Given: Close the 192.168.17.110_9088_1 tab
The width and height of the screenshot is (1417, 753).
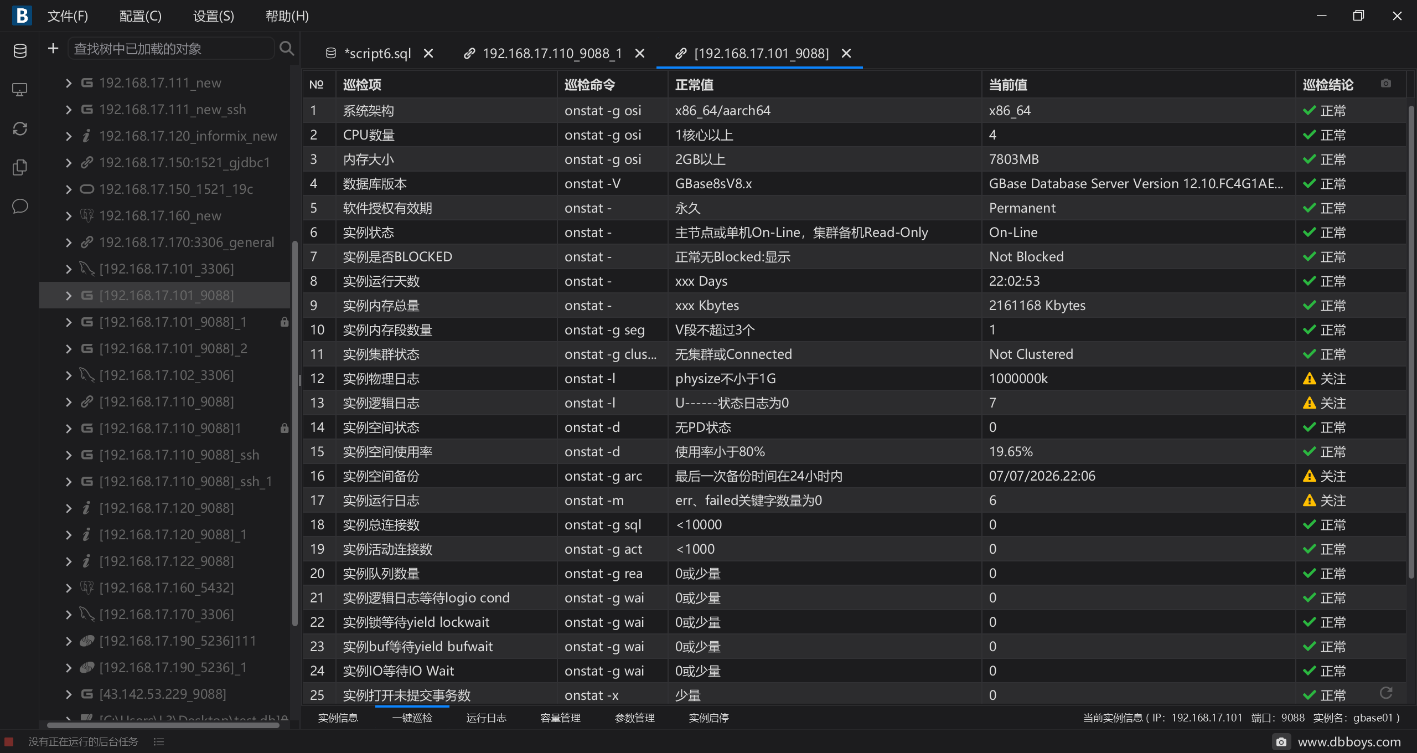Looking at the screenshot, I should [640, 53].
